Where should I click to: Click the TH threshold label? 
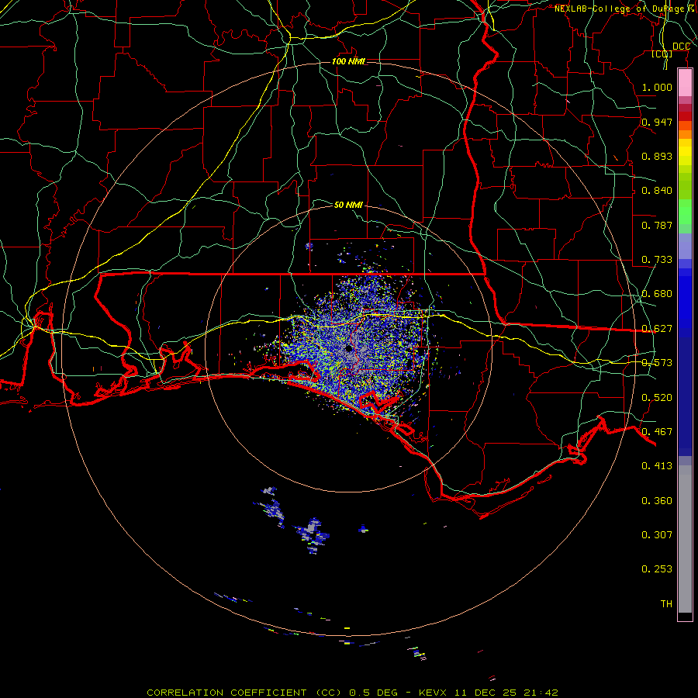pyautogui.click(x=666, y=604)
